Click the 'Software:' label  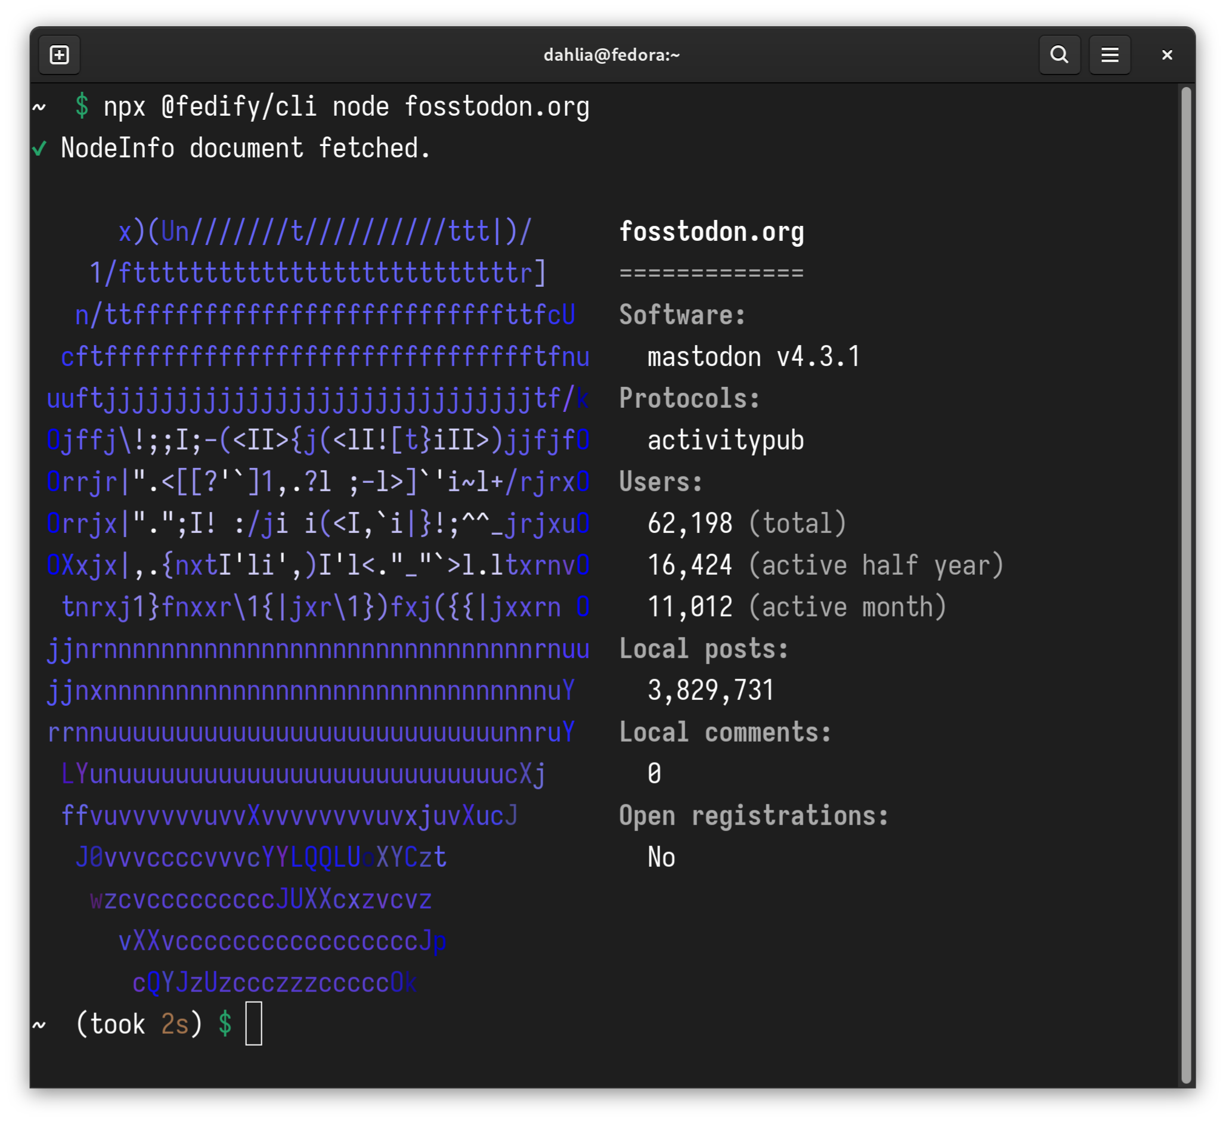(x=682, y=315)
